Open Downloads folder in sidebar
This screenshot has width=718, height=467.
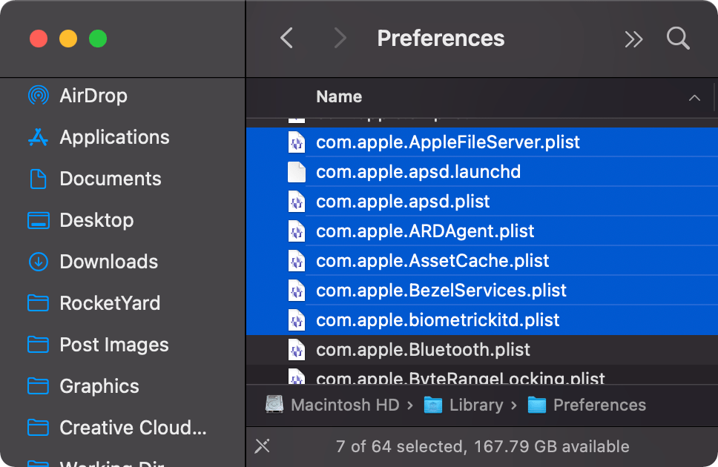tap(108, 262)
